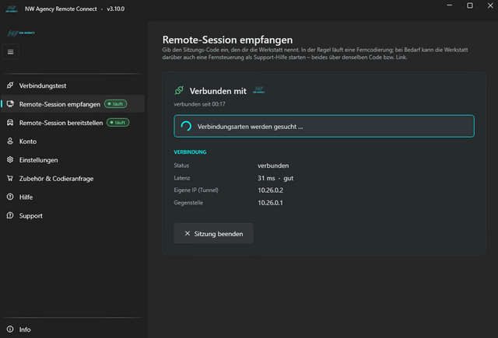Click the Hilfe circle icon
Screen dimensions: 498x338
pos(10,197)
